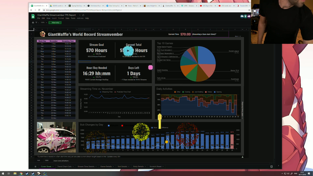Click the anime car image thumbnail
The image size is (313, 176).
56,137
